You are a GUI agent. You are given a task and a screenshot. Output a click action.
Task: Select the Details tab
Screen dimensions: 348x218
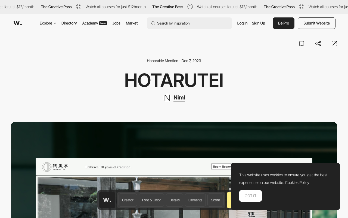pyautogui.click(x=175, y=200)
